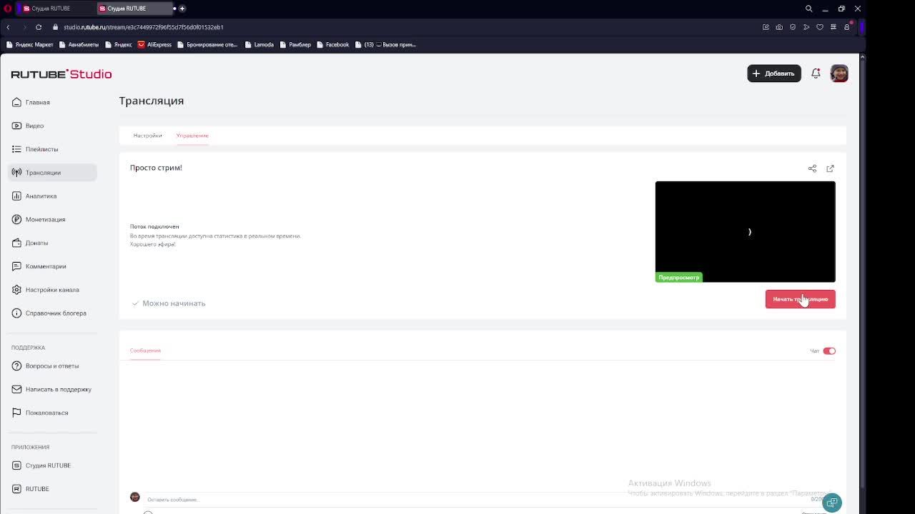Screen dimensions: 915x514
Task: Open the floating support chat icon
Action: 832,503
